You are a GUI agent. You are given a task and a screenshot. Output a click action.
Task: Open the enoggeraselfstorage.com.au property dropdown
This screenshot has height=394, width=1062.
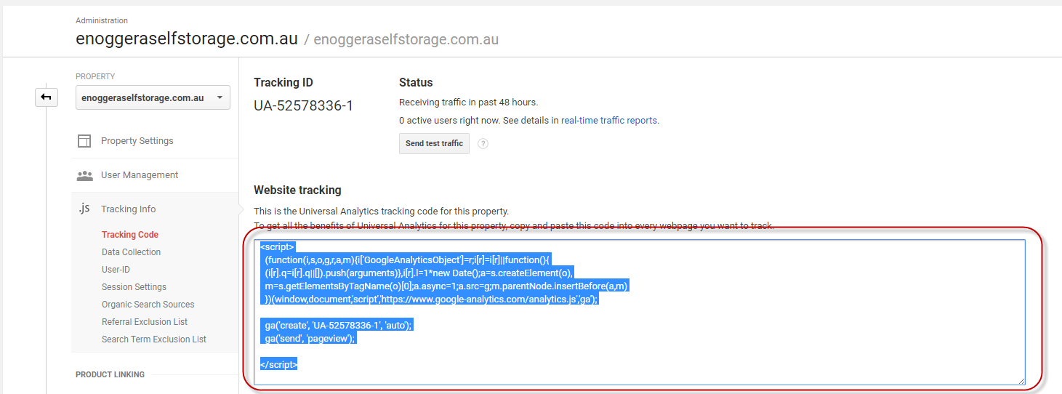pyautogui.click(x=153, y=97)
